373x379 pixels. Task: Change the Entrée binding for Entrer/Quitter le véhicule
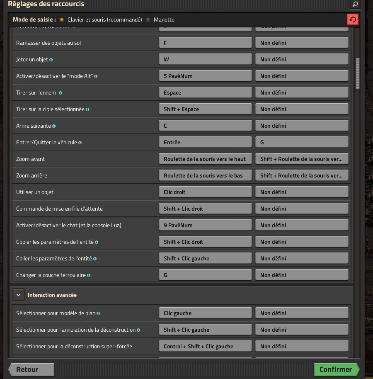click(x=205, y=142)
